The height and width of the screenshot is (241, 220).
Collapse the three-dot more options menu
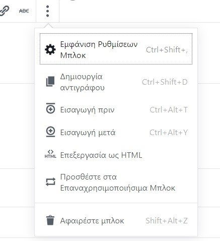pyautogui.click(x=47, y=11)
